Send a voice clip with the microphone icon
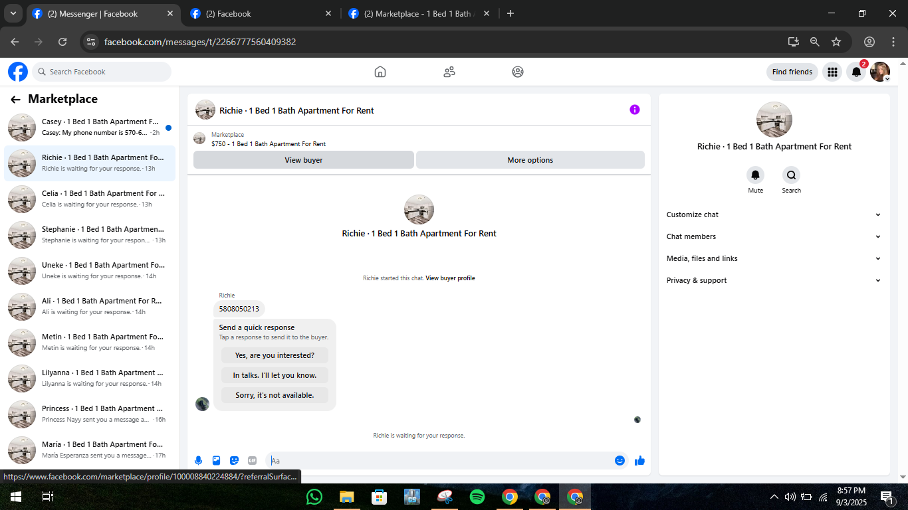 [x=198, y=460]
